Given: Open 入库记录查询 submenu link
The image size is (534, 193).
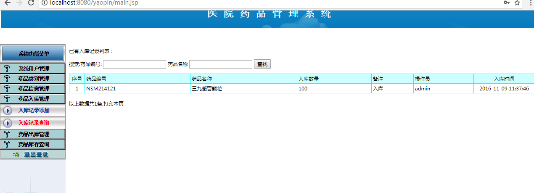Looking at the screenshot, I should [x=34, y=123].
